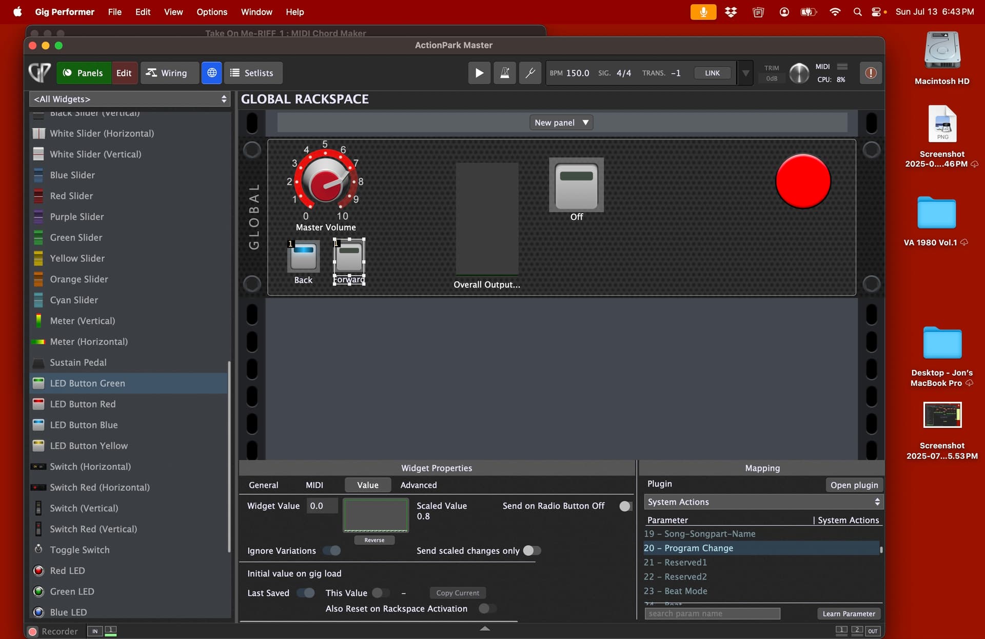This screenshot has width=985, height=639.
Task: Toggle Send on Radio Button Off
Action: click(625, 506)
